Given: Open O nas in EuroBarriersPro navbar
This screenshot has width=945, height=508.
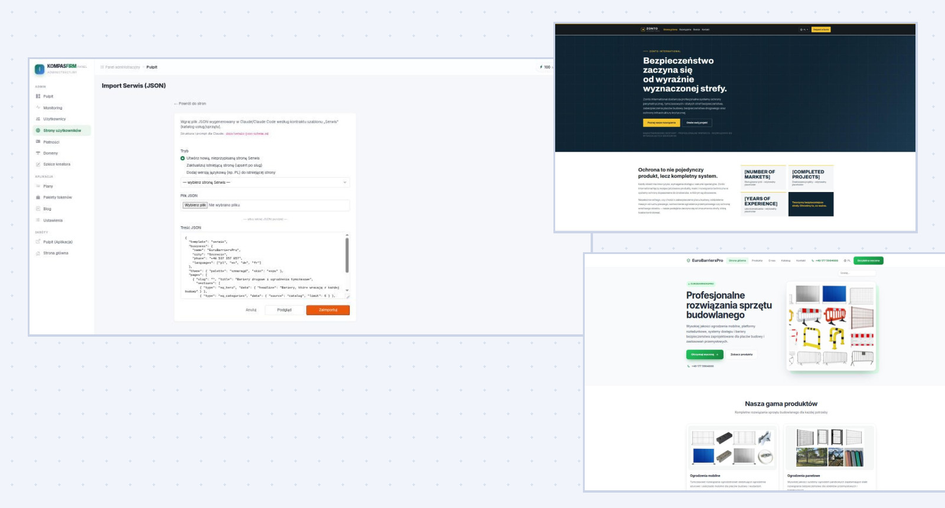Looking at the screenshot, I should click(x=772, y=260).
